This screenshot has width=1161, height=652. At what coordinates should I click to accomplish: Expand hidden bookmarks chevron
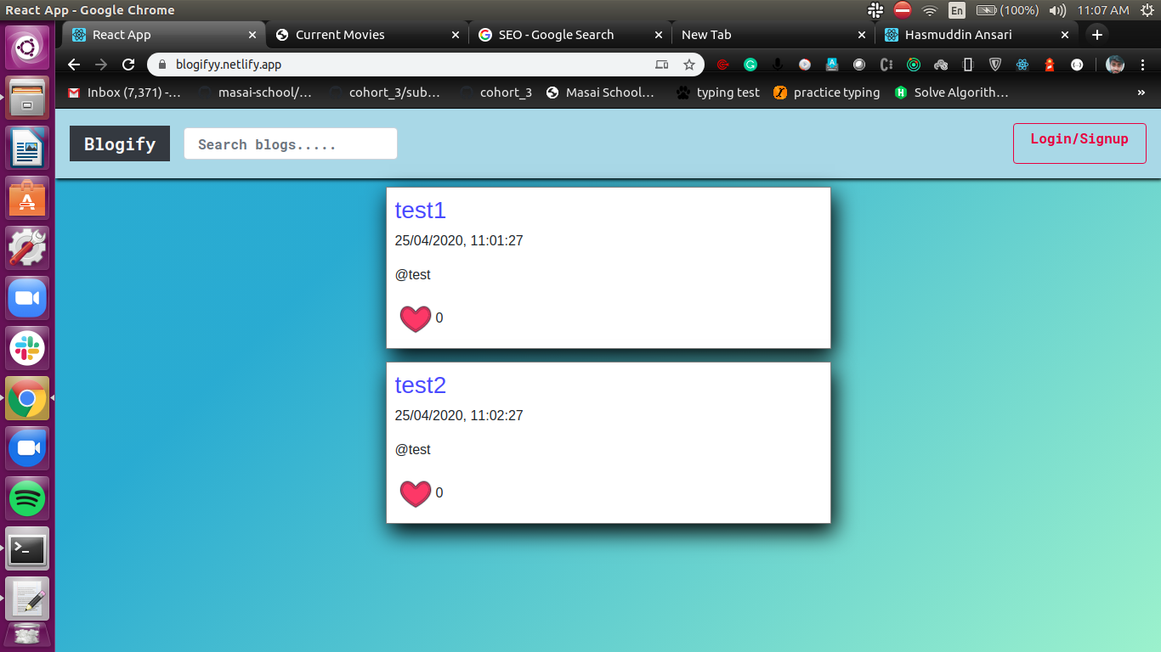point(1141,93)
